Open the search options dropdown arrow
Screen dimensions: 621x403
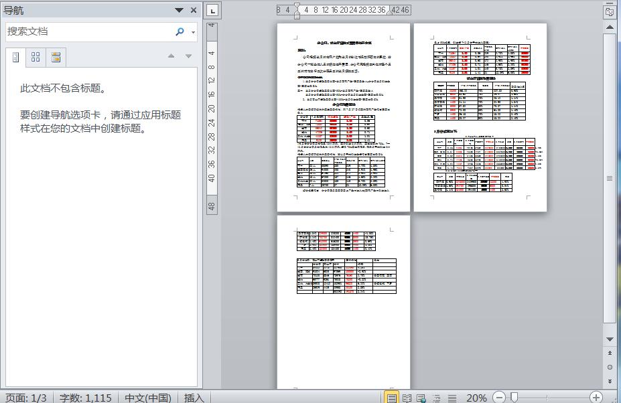[194, 32]
